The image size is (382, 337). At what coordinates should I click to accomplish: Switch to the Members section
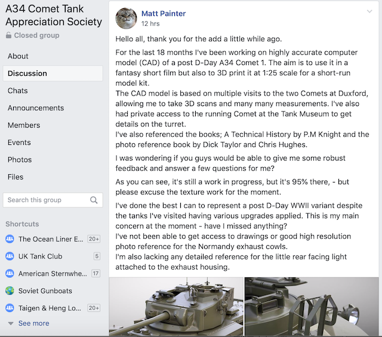pos(24,125)
